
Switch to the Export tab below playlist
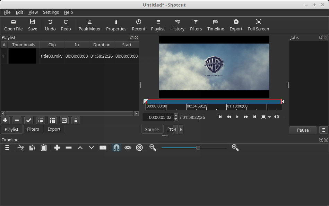click(x=54, y=129)
